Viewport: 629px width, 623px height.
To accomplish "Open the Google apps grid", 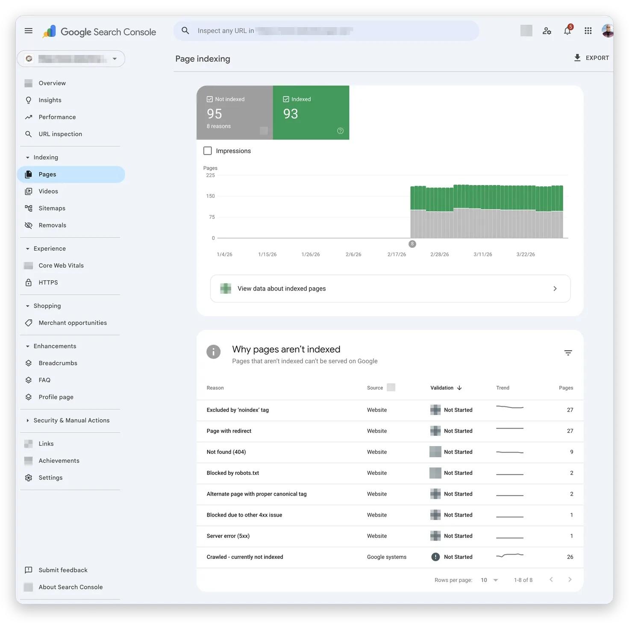I will click(588, 31).
